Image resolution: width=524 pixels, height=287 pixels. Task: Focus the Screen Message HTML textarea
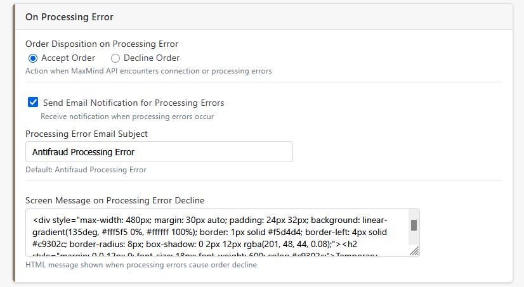[x=216, y=233]
